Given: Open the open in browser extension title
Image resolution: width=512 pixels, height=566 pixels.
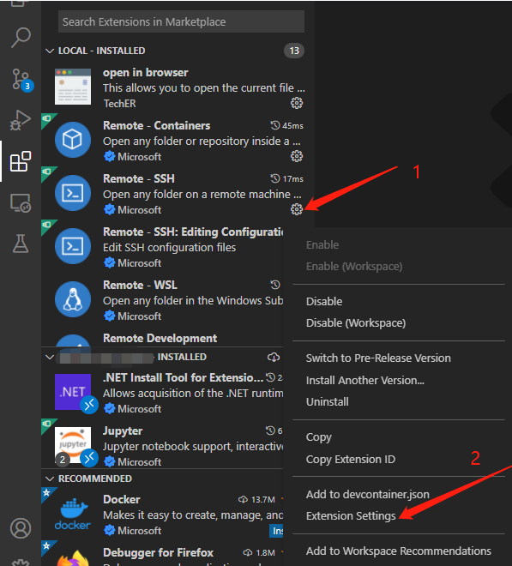Looking at the screenshot, I should click(x=145, y=73).
